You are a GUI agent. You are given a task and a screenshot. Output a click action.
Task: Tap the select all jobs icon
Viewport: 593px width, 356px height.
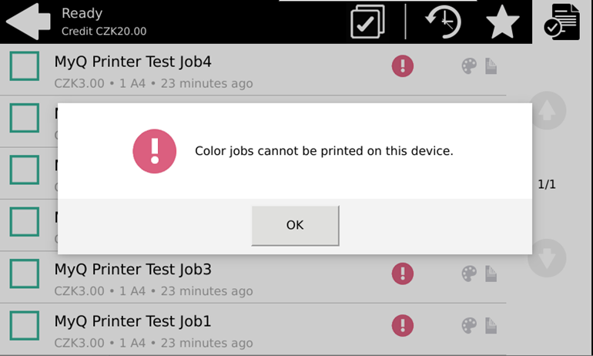(x=367, y=22)
